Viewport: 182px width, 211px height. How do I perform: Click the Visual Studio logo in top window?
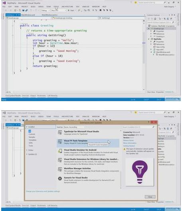pyautogui.click(x=4, y=3)
